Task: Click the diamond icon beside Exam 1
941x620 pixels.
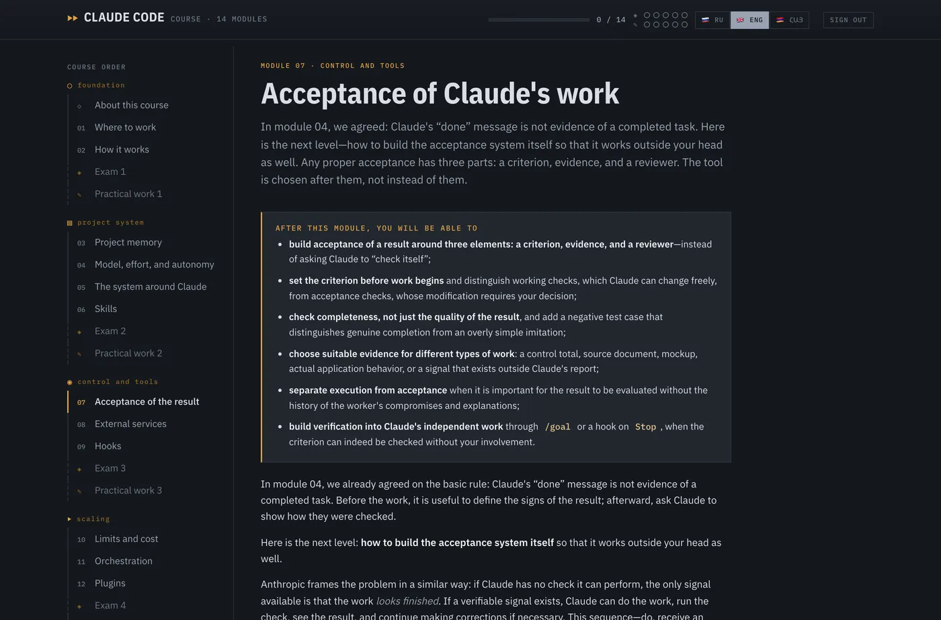Action: pyautogui.click(x=79, y=173)
